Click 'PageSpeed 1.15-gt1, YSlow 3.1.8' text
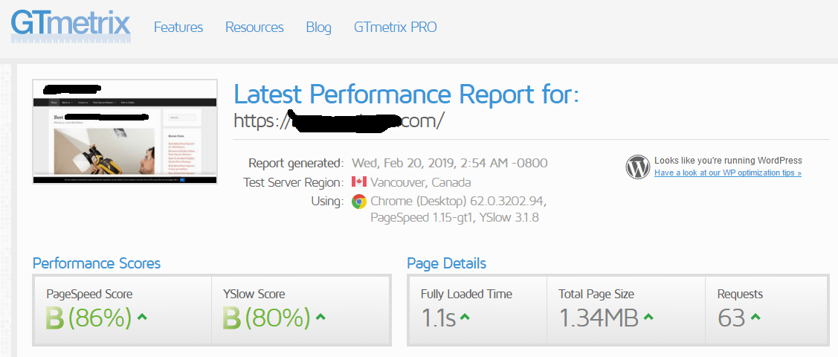Screen dimensions: 838x357 (x=454, y=218)
